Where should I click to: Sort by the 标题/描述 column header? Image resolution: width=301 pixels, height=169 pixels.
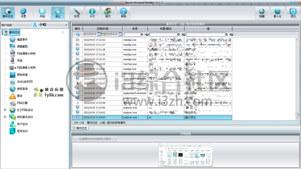pos(166,29)
